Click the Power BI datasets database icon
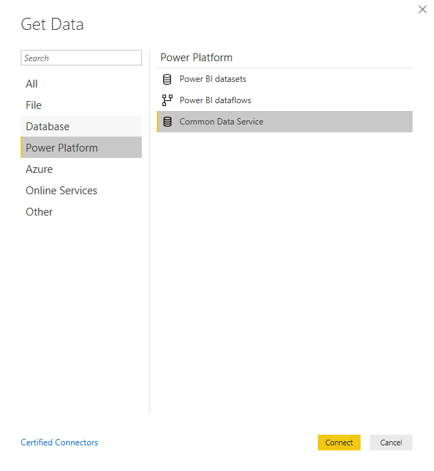This screenshot has height=471, width=434. point(167,79)
